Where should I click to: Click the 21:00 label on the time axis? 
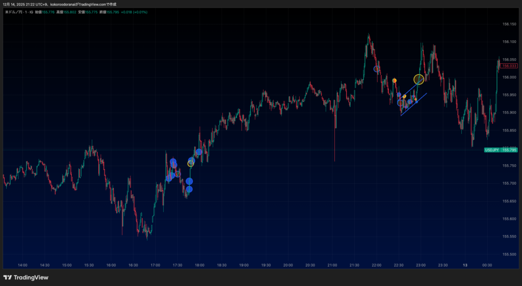coord(332,265)
